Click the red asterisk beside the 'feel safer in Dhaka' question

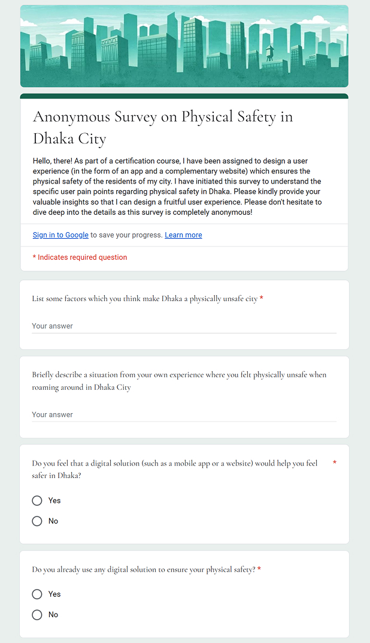(334, 463)
